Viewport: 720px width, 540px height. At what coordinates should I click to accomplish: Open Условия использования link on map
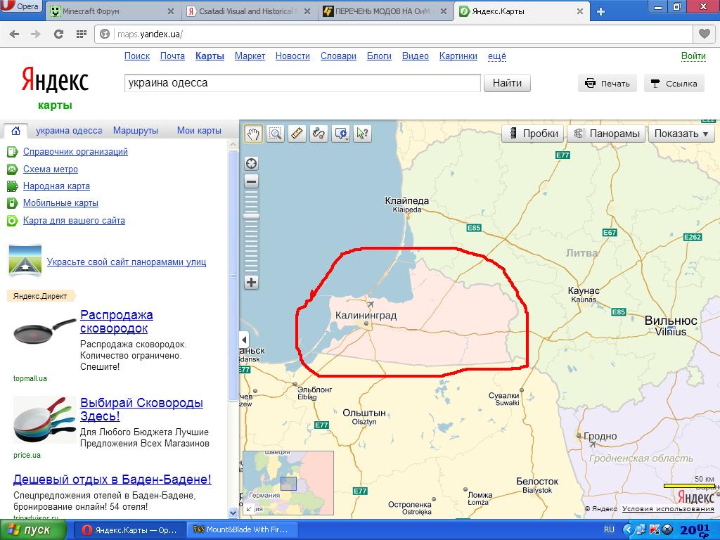[x=668, y=509]
